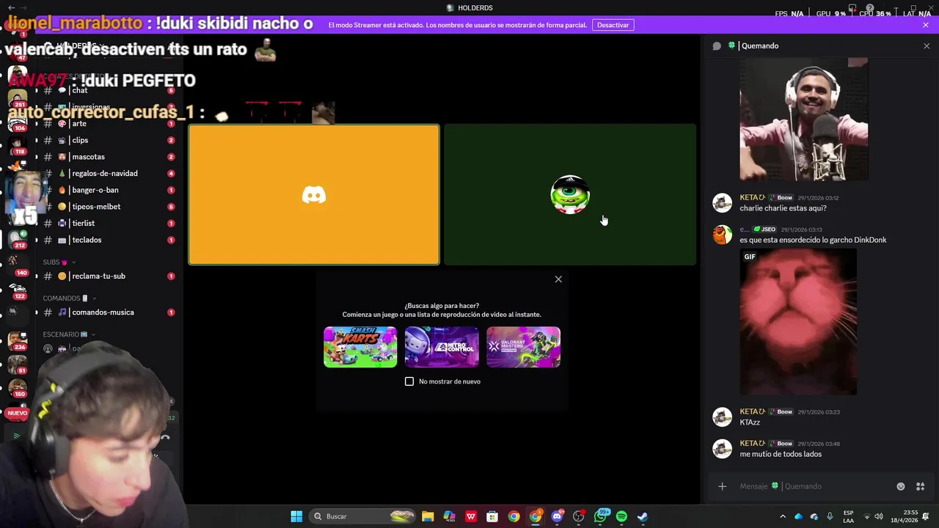Open Microsoft Store from taskbar
Screen dimensions: 939x528
pyautogui.click(x=492, y=516)
